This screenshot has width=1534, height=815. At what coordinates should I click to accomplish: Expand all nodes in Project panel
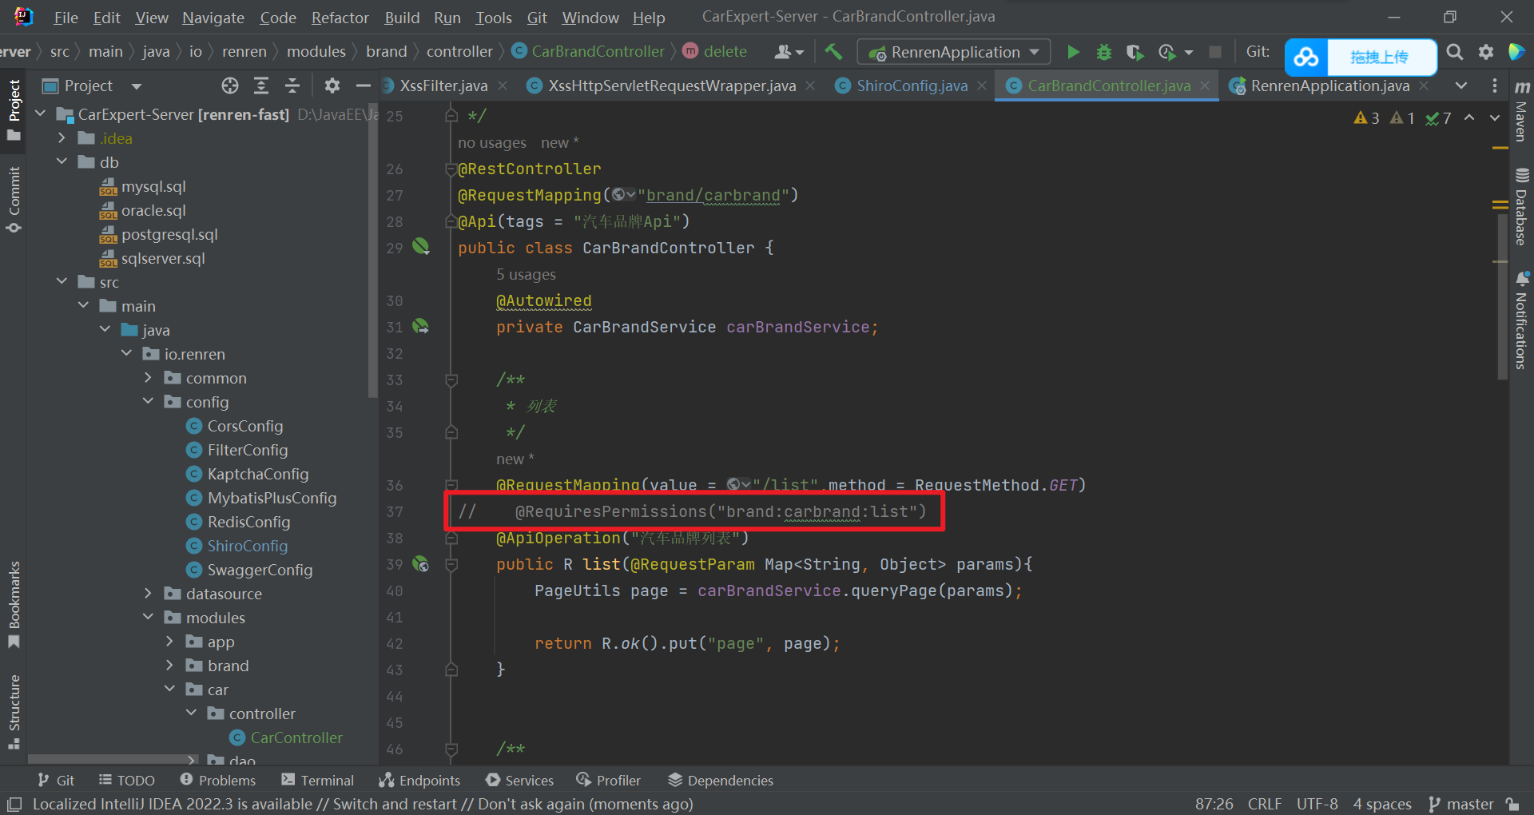(x=260, y=85)
